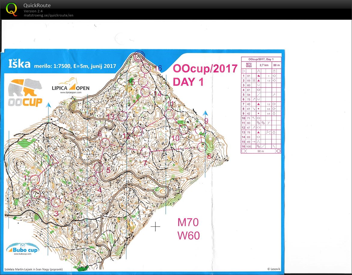Click the QuickRoute Q logo icon
The width and height of the screenshot is (352, 275).
pos(11,9)
